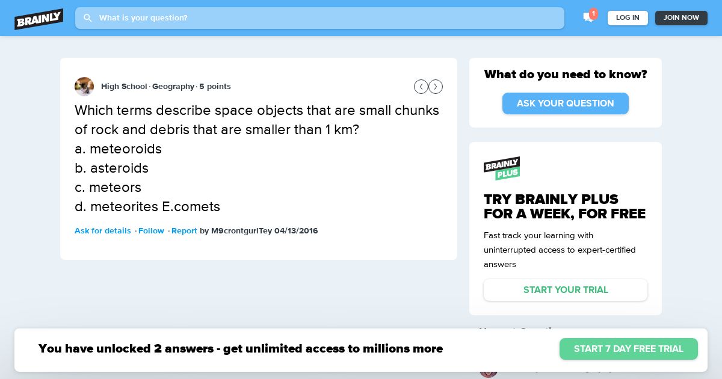The width and height of the screenshot is (722, 379).
Task: Open the messages notification icon
Action: tap(588, 17)
